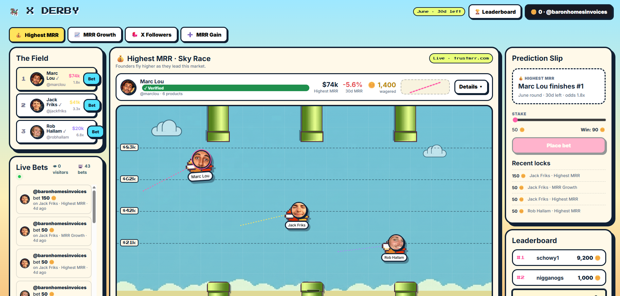This screenshot has width=620, height=296.
Task: Click the Place bet button
Action: pos(559,145)
